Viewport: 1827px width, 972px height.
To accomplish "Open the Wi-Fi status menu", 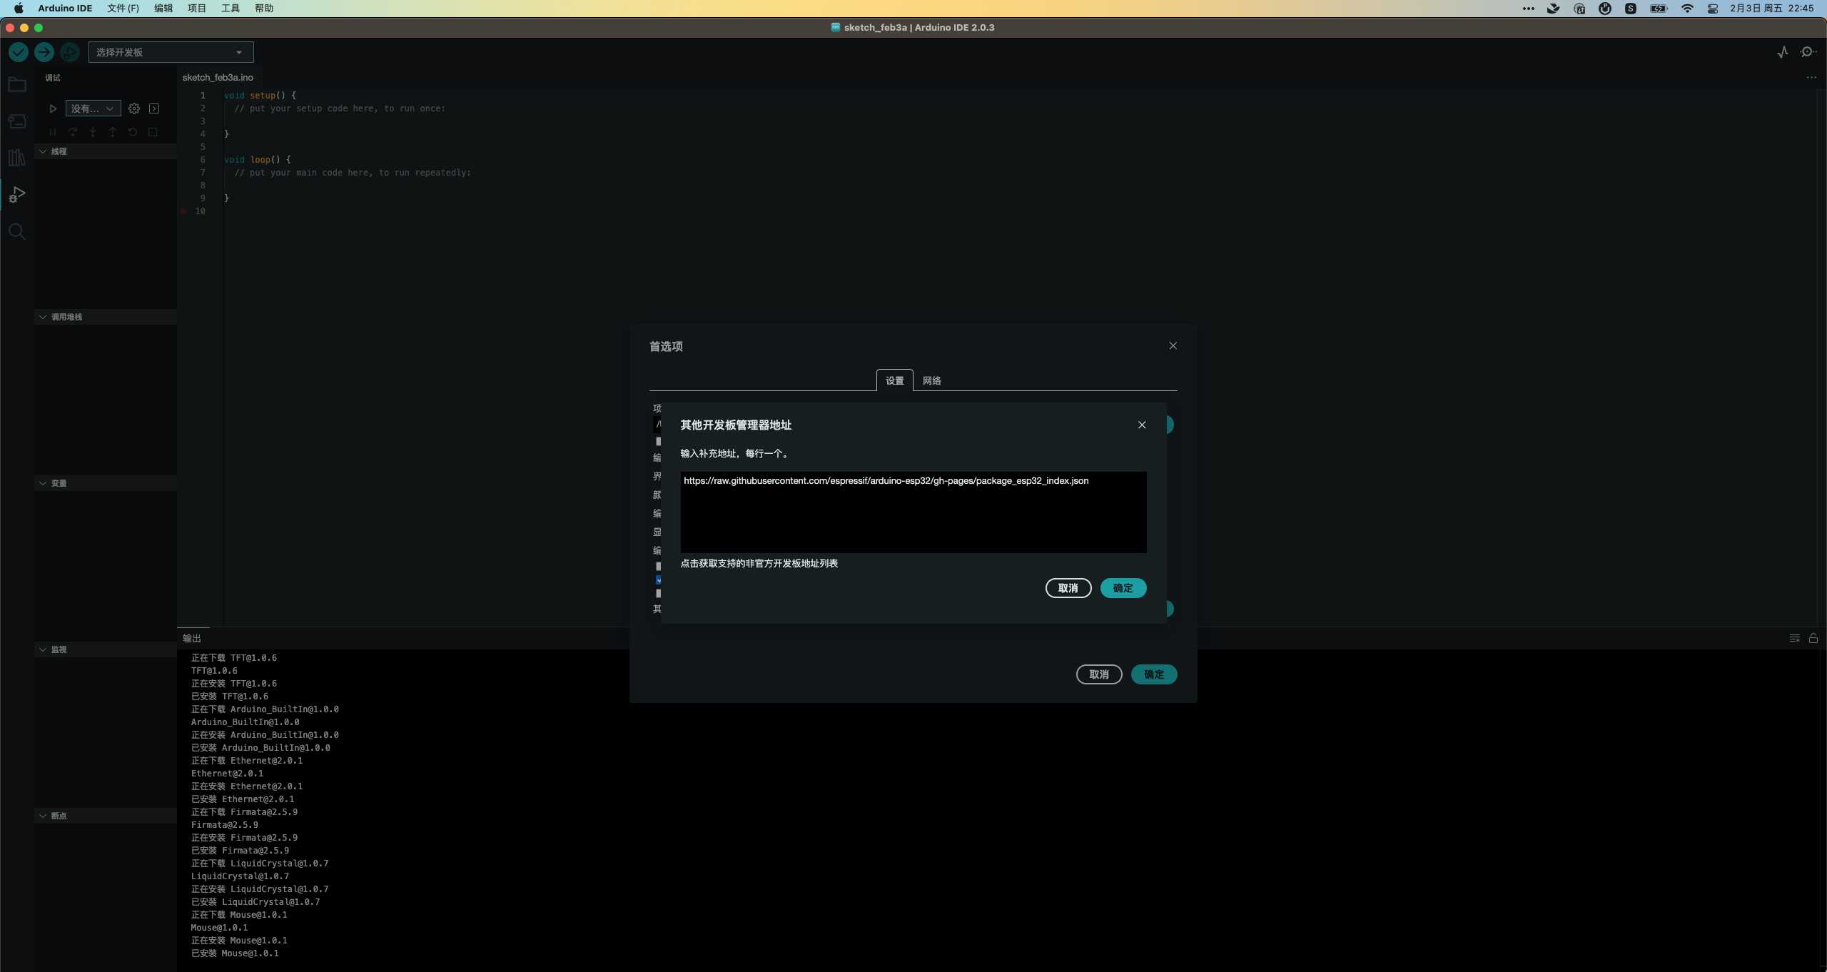I will point(1687,9).
